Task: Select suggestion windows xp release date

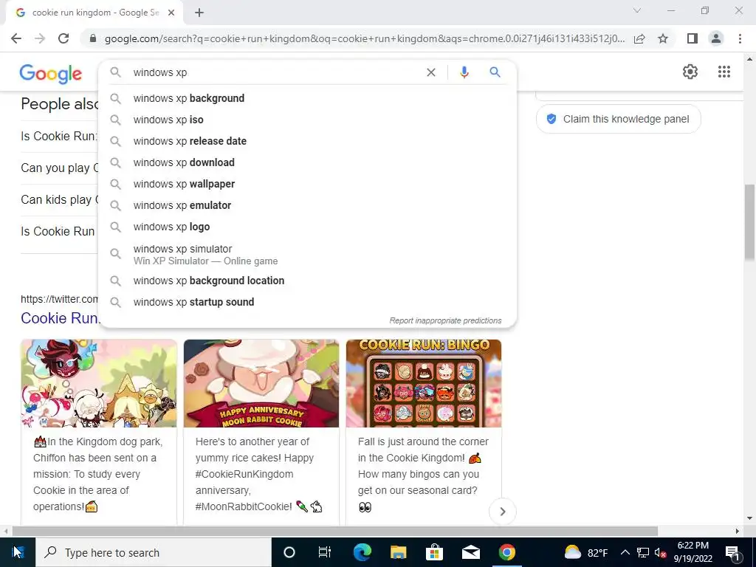Action: coord(307,141)
